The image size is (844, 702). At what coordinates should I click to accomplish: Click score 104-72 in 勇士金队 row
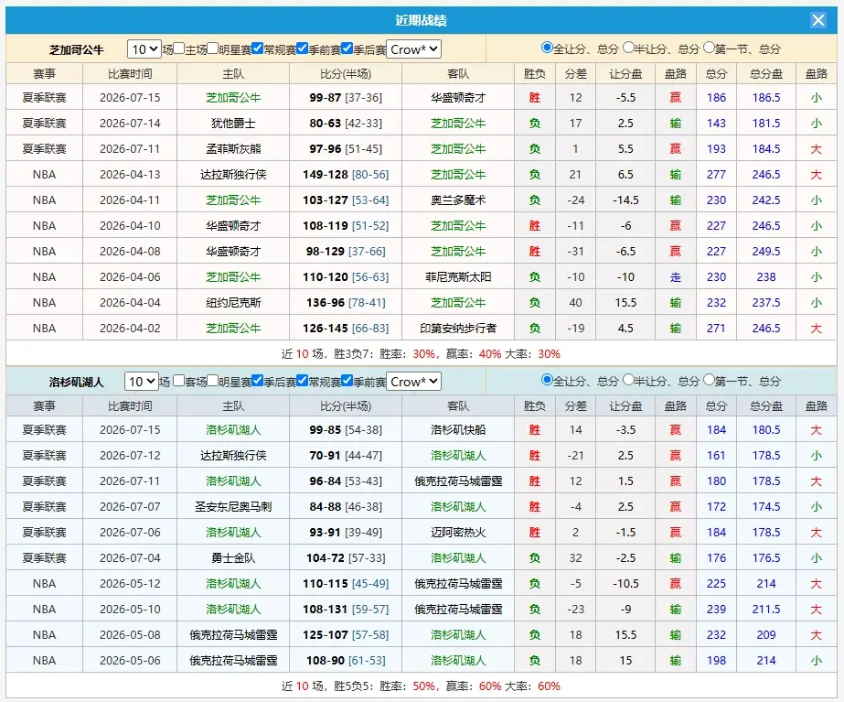click(326, 558)
